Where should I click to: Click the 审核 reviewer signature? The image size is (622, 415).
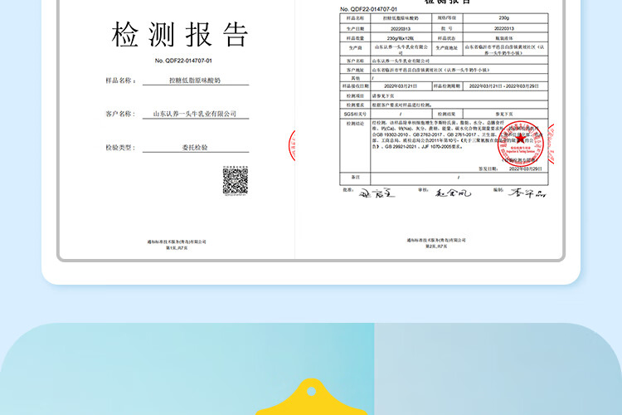453,193
